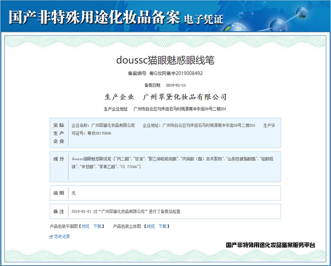Download the 产品包装平面图 image
Viewport: 331px width, 266px height.
pyautogui.click(x=98, y=226)
